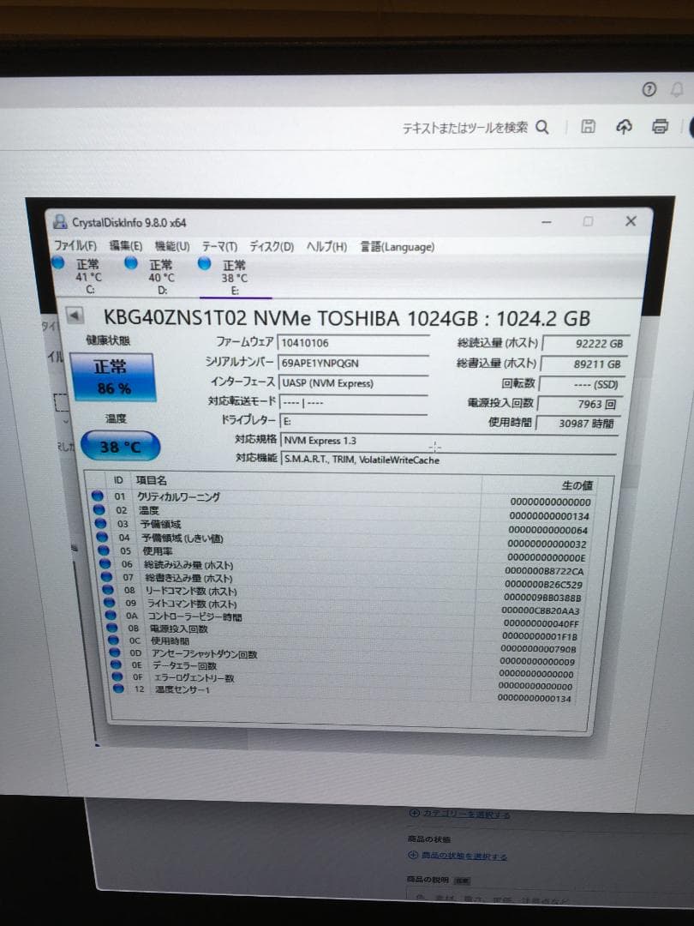Click the drive letter field E:
The width and height of the screenshot is (694, 926).
click(353, 421)
